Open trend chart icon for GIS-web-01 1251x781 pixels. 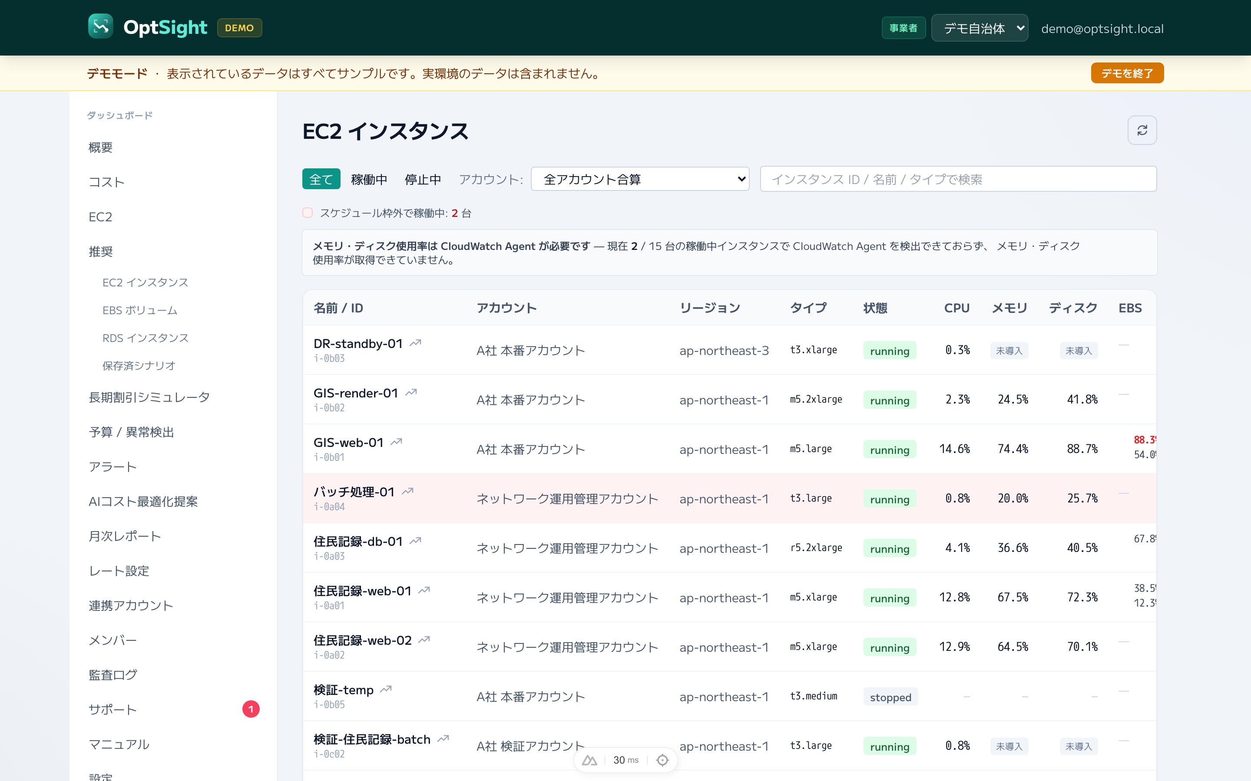pos(397,442)
